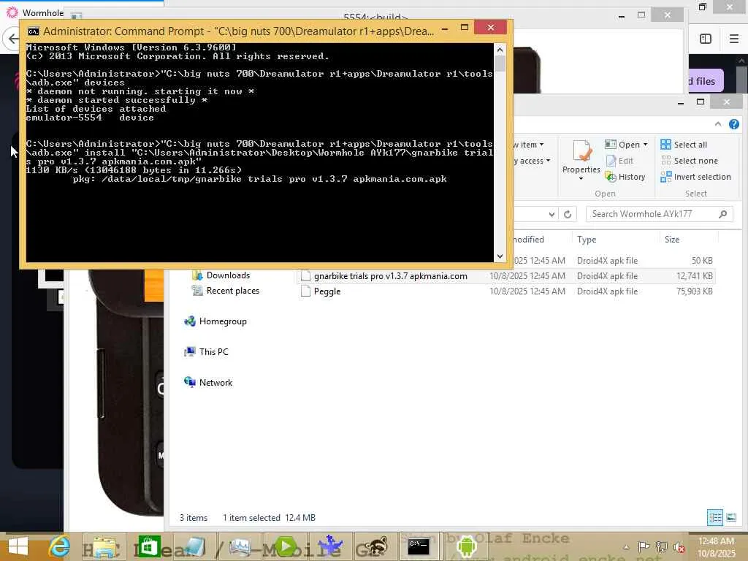Image resolution: width=748 pixels, height=561 pixels.
Task: Click the Recent places icon
Action: pyautogui.click(x=197, y=291)
